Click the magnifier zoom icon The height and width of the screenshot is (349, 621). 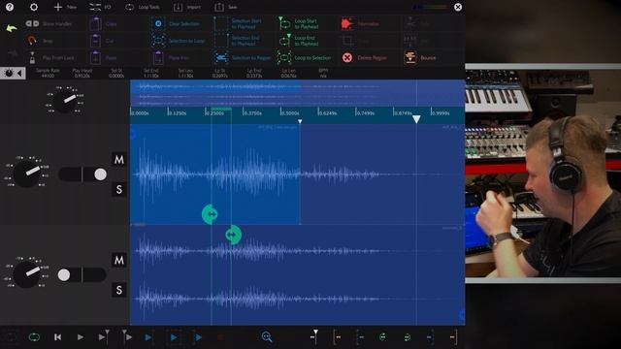tap(267, 337)
